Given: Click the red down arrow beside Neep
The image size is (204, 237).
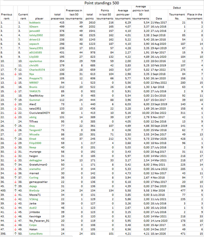Looking at the screenshot, I should coord(16,147).
